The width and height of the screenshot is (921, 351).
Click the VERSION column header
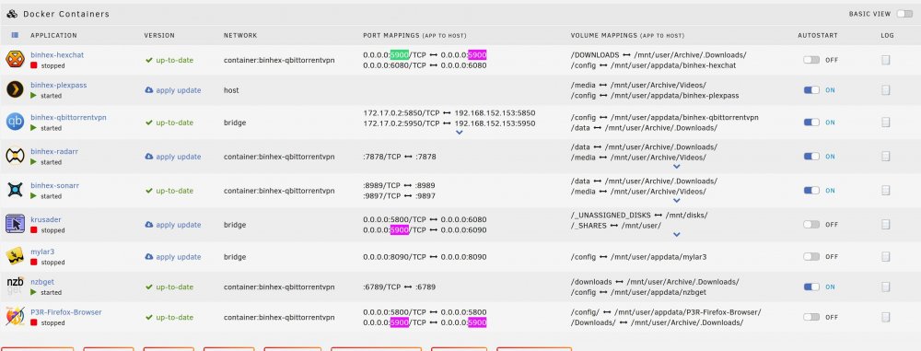(159, 35)
